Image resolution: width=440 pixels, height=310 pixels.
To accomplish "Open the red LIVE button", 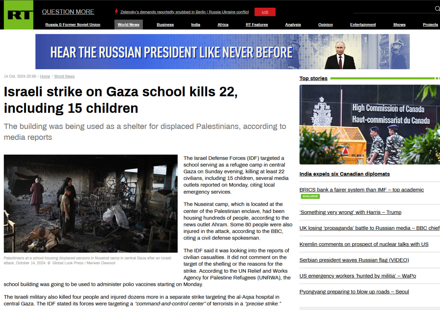I will [x=265, y=12].
